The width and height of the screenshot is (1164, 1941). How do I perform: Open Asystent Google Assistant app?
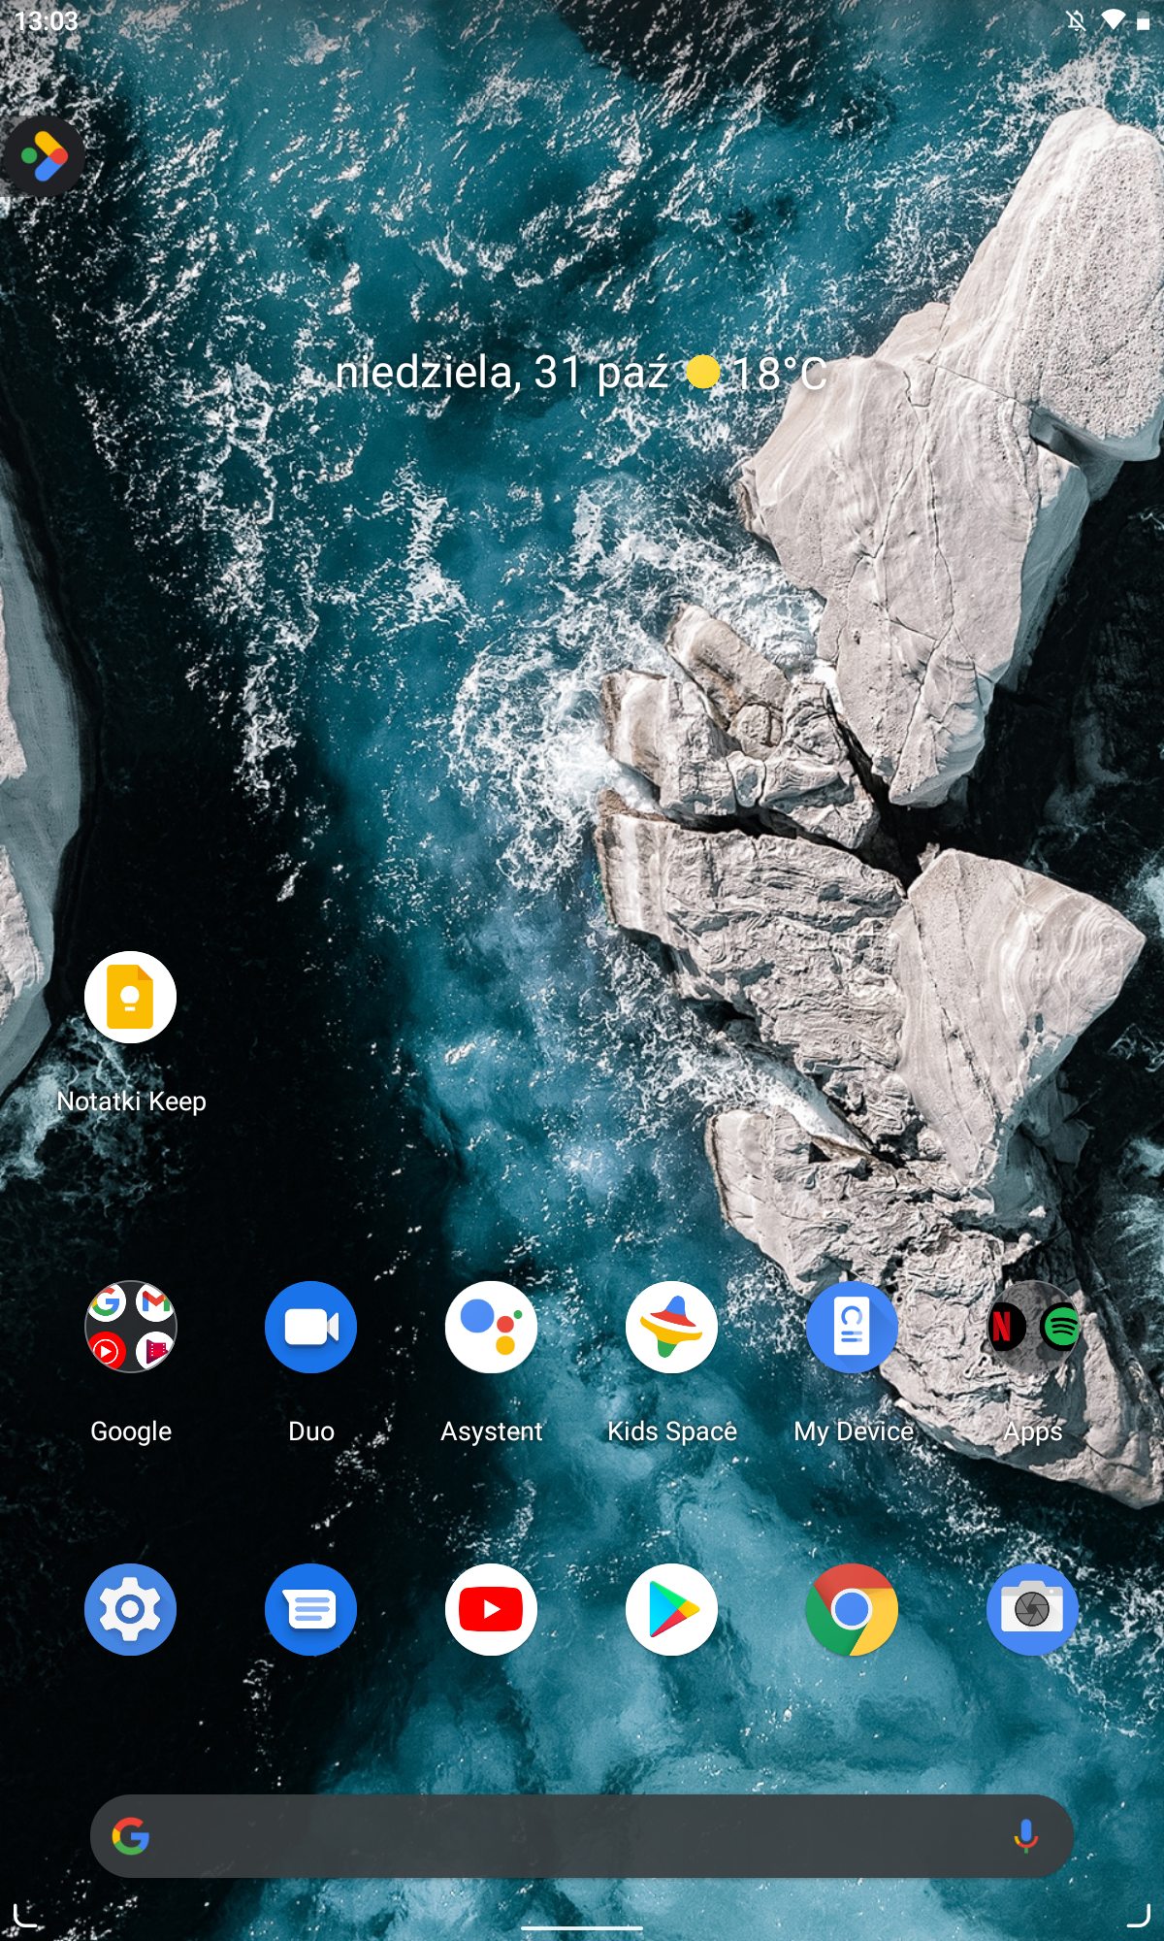[491, 1327]
